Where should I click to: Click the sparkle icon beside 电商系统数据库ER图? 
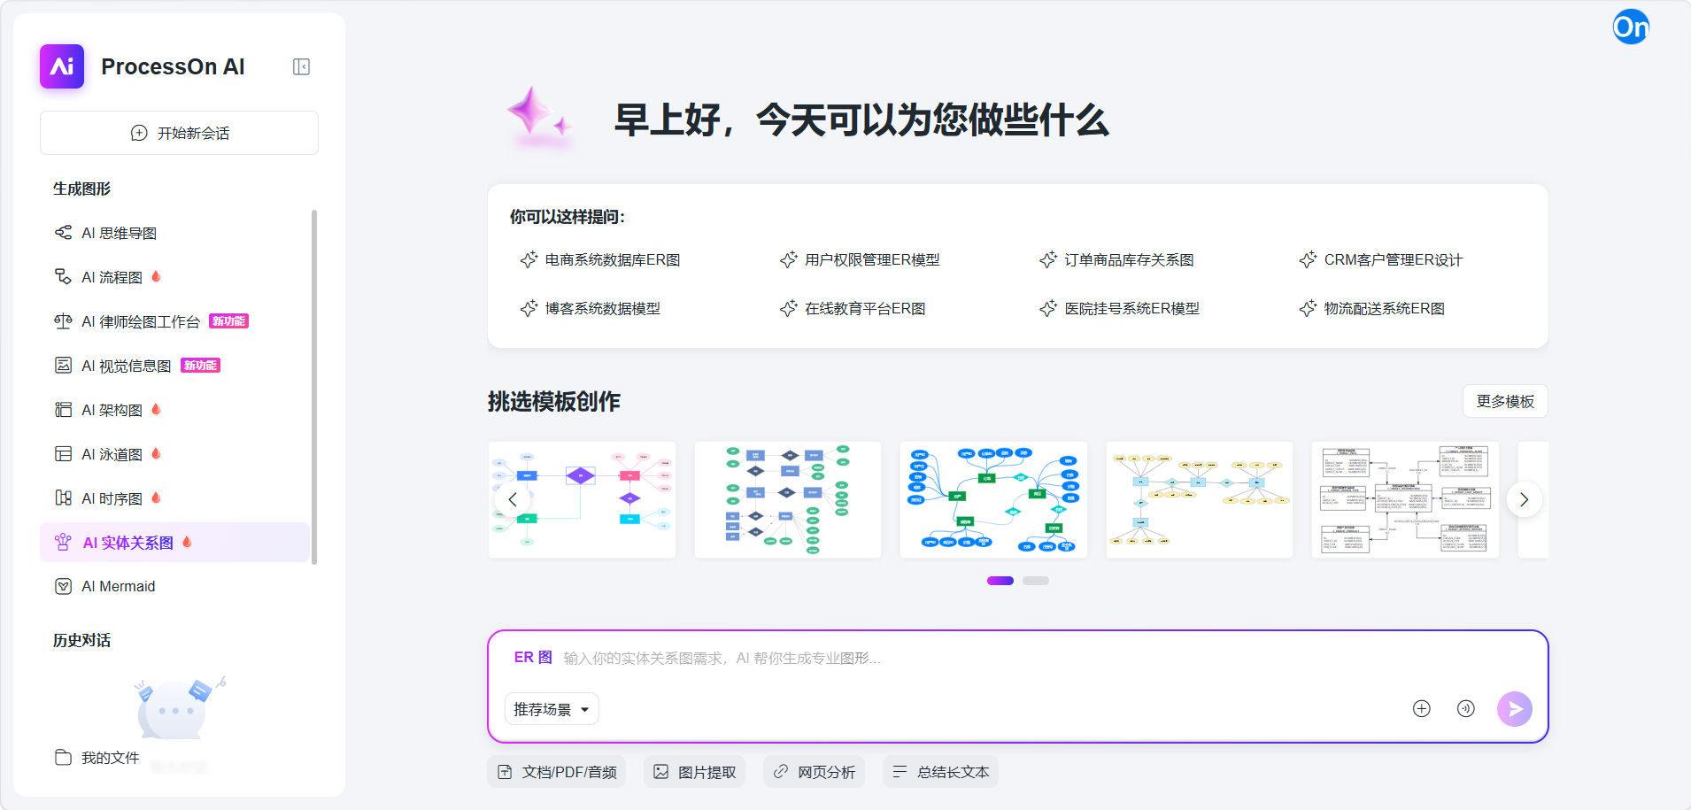(529, 259)
